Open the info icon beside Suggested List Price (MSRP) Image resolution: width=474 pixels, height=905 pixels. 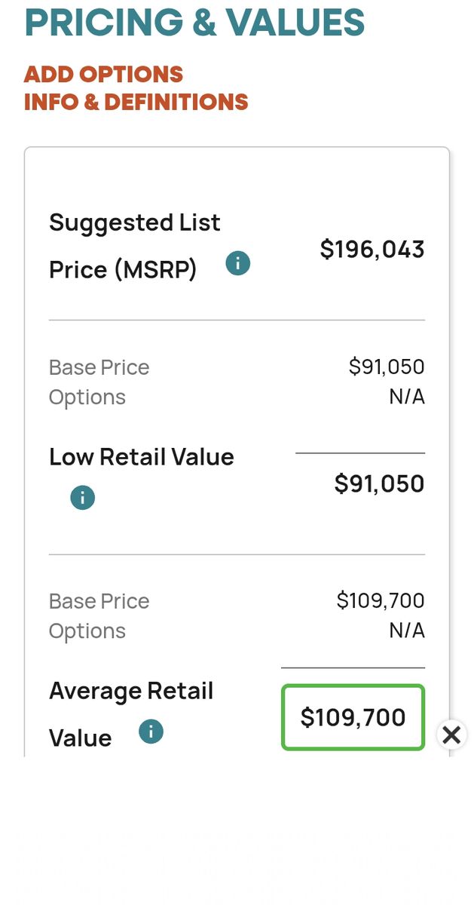point(238,264)
